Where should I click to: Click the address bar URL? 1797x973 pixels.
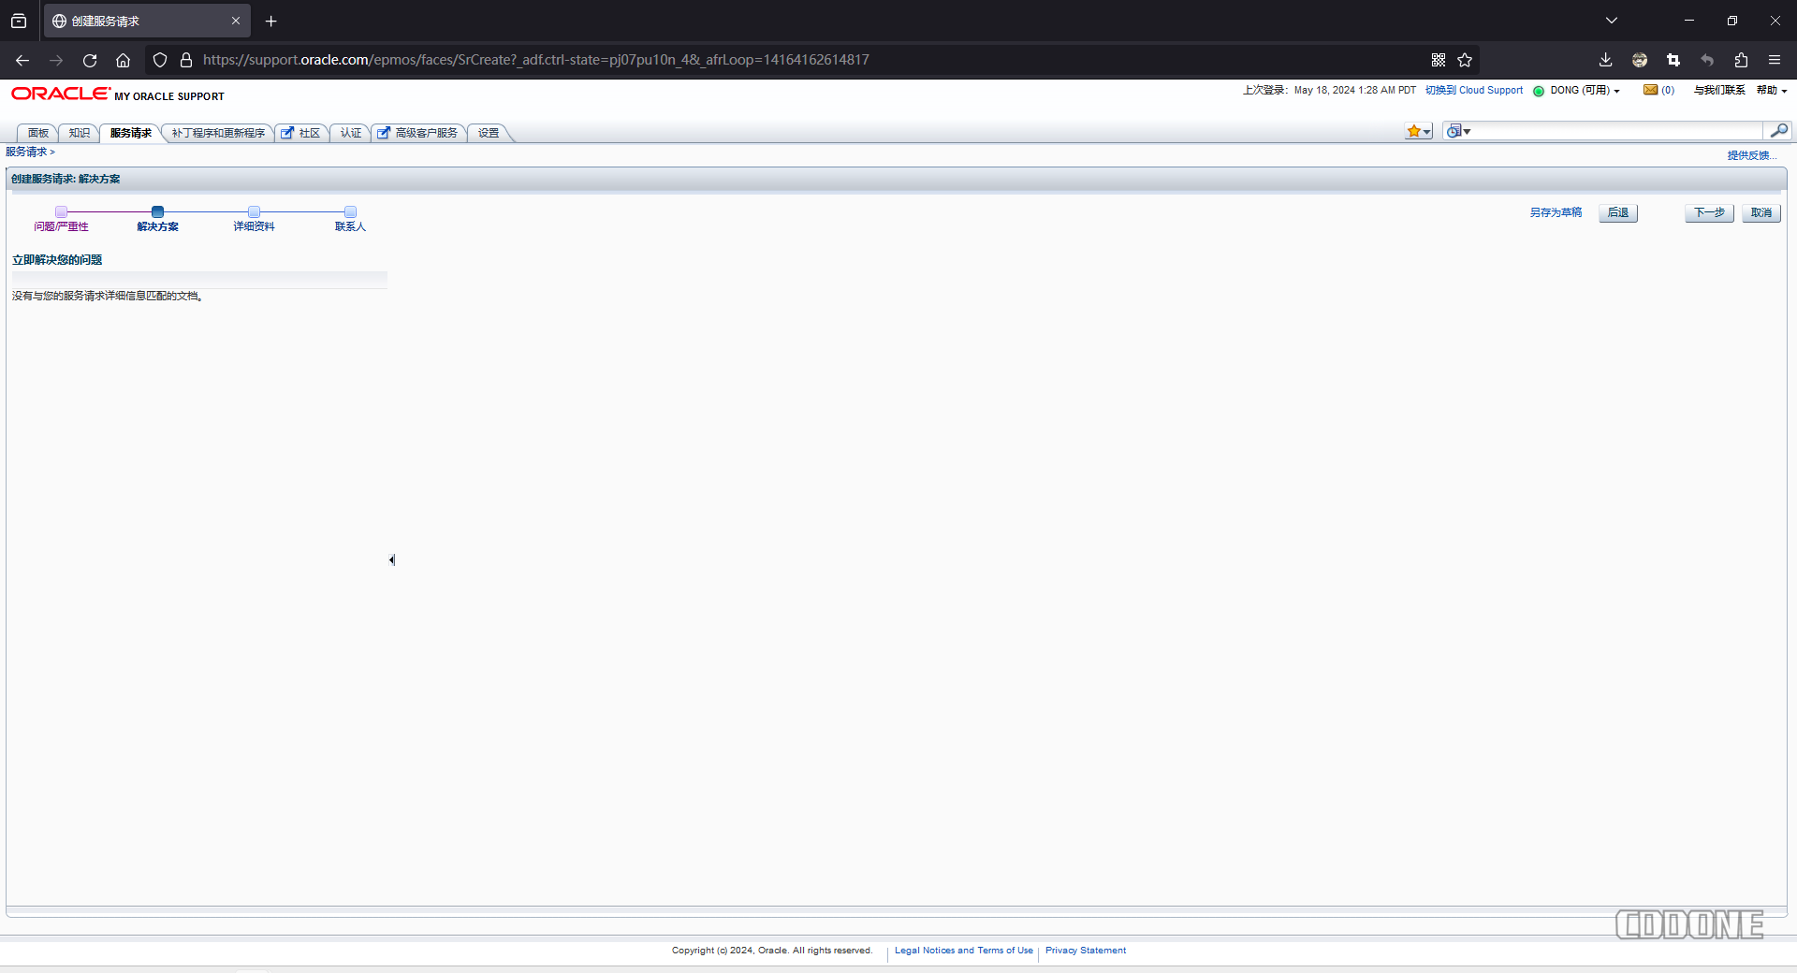[536, 60]
